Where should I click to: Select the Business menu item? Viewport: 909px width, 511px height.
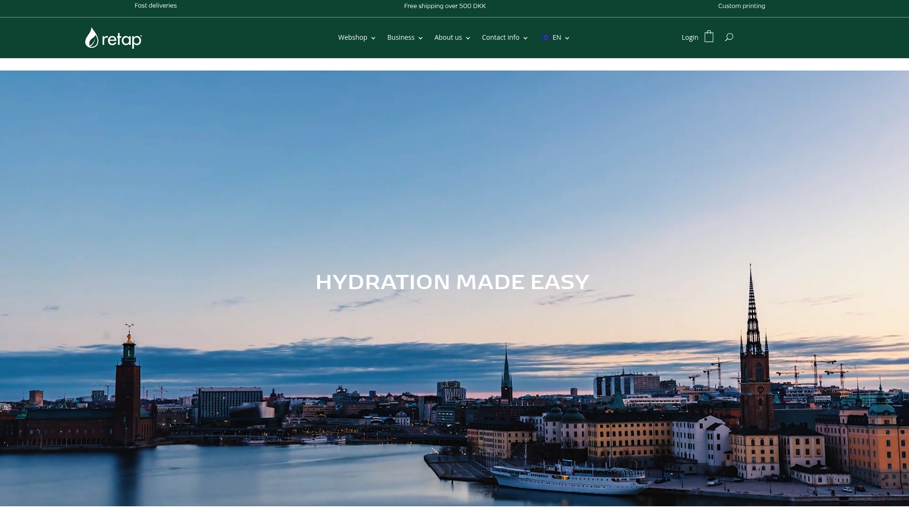tap(401, 37)
